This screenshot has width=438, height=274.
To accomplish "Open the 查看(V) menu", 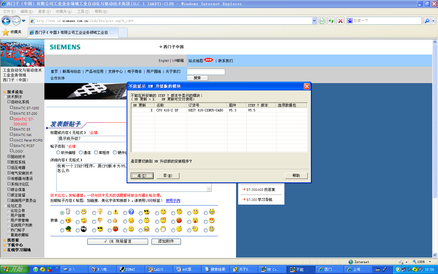I will coord(44,12).
